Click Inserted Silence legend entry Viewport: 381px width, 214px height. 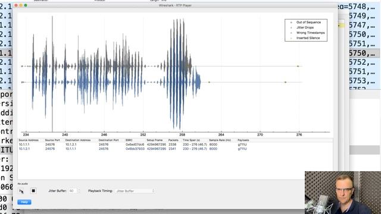(308, 38)
